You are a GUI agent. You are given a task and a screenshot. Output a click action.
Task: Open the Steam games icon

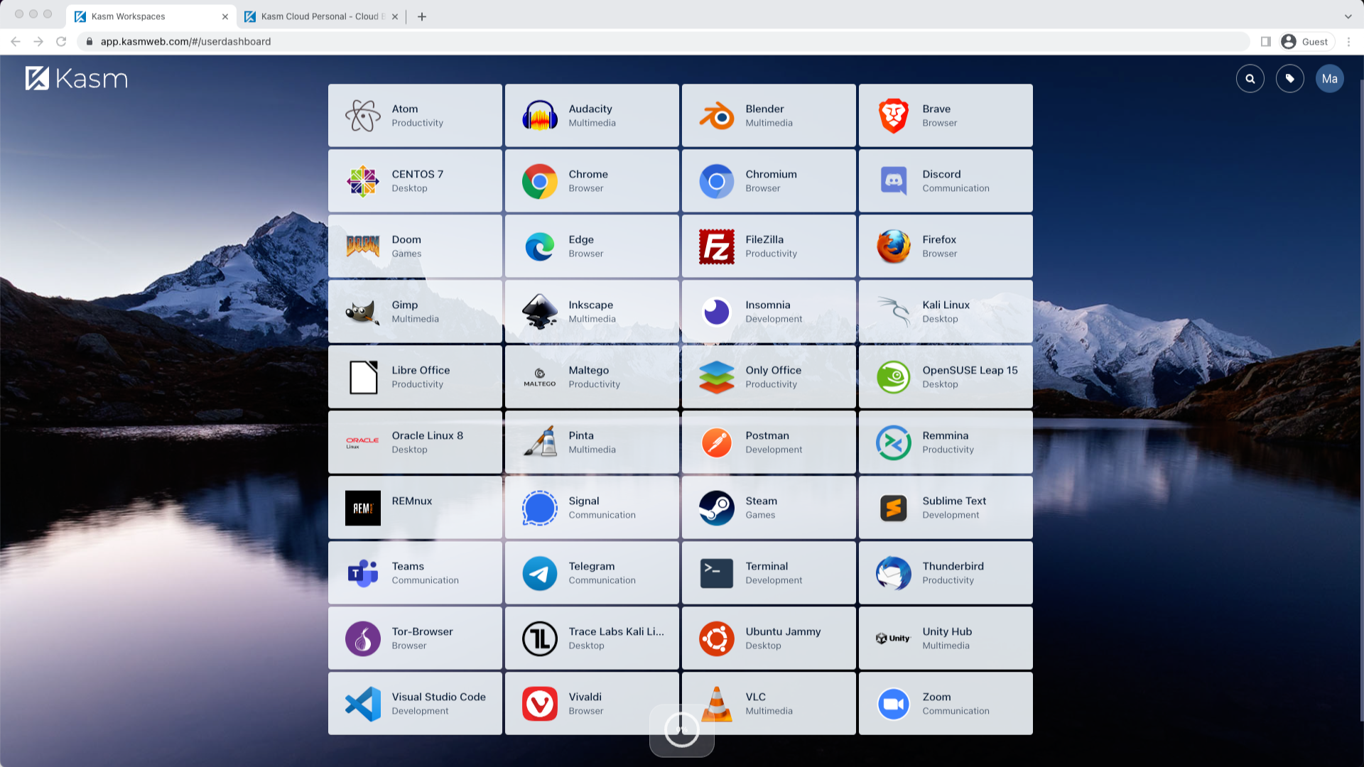click(x=716, y=508)
